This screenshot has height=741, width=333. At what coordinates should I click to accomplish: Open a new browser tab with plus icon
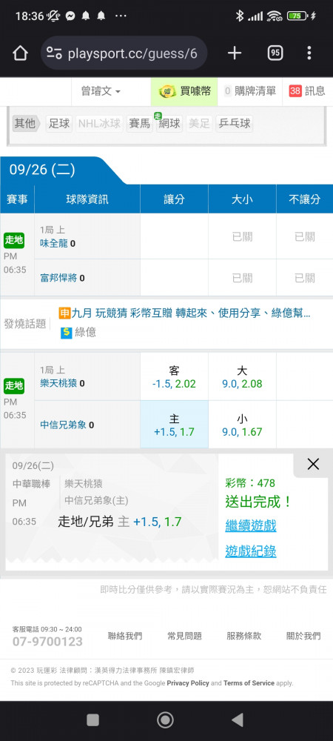click(234, 53)
